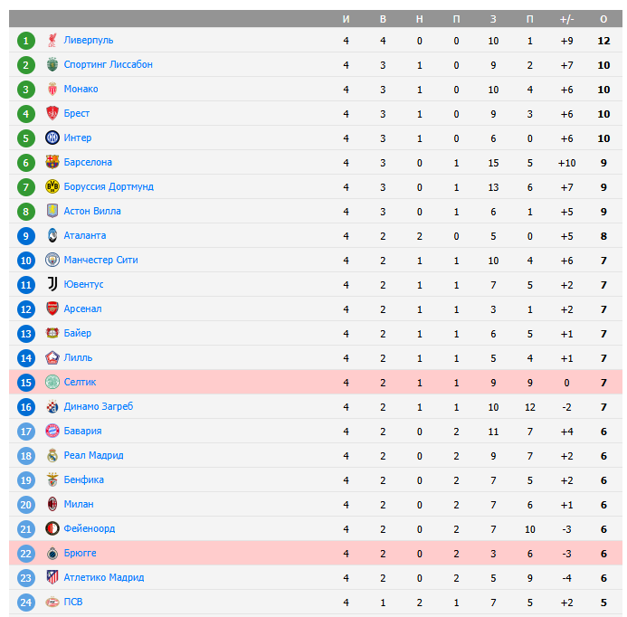The height and width of the screenshot is (617, 627).
Task: Click the +/- goal difference column header
Action: click(x=566, y=19)
